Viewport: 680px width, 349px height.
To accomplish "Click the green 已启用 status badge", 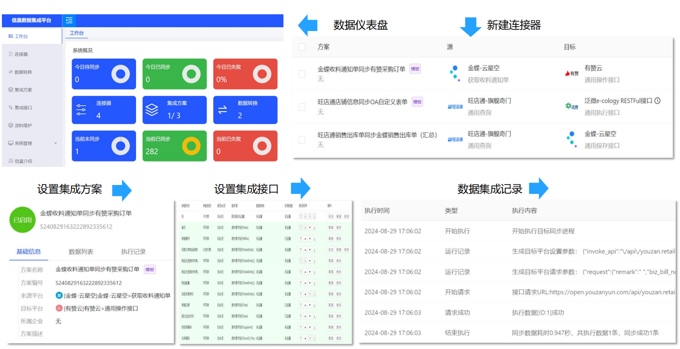I will click(22, 218).
